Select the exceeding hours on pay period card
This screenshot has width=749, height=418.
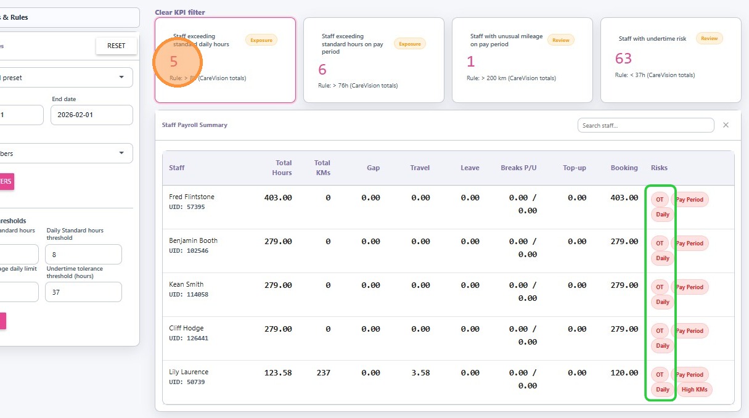pos(374,60)
